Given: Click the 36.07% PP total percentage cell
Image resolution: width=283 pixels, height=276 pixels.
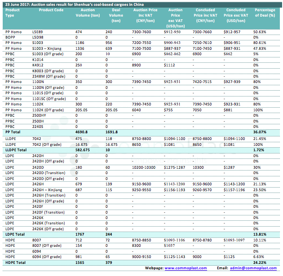Looking at the screenshot, I should coord(260,132).
